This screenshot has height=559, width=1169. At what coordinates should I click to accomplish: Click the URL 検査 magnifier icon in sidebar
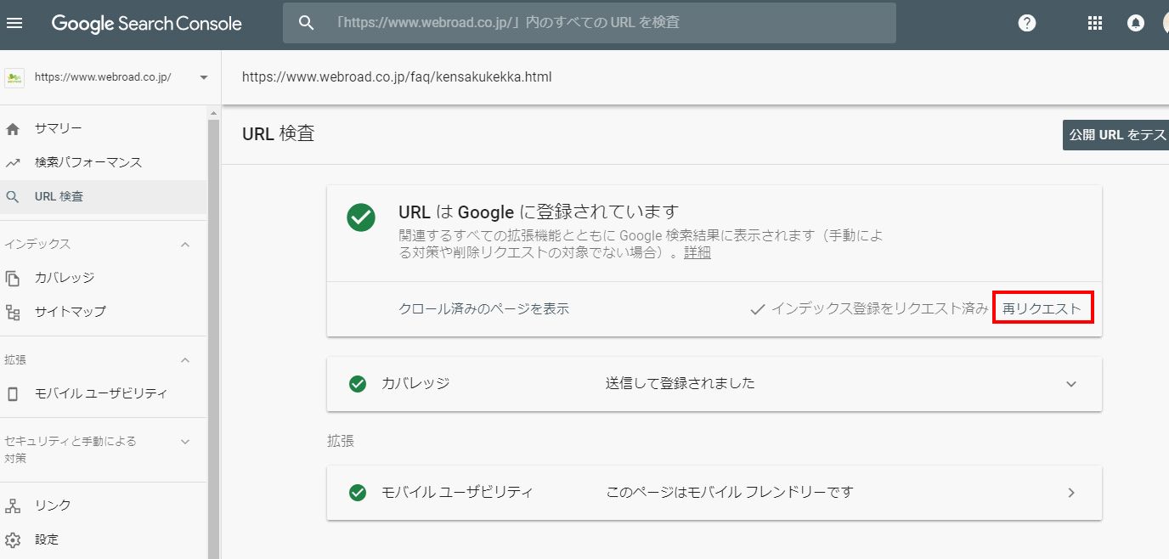point(12,197)
